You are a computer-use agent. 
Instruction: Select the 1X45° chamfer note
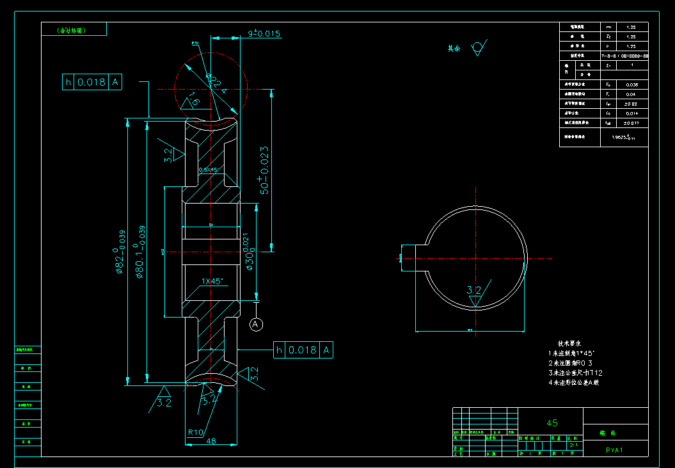[x=212, y=282]
